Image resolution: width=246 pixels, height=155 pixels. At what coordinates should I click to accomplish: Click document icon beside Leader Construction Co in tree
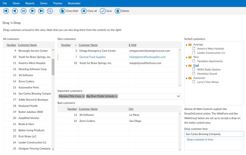click(x=194, y=52)
